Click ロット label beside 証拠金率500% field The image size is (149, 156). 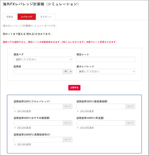coord(68,123)
